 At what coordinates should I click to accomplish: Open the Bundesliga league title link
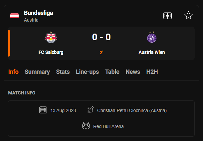38,13
